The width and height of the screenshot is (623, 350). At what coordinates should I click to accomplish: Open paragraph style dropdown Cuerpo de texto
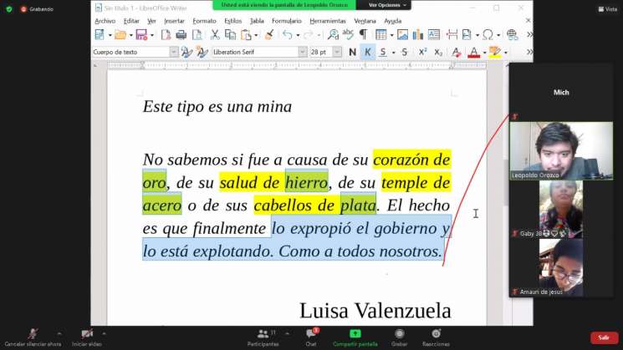[x=174, y=52]
